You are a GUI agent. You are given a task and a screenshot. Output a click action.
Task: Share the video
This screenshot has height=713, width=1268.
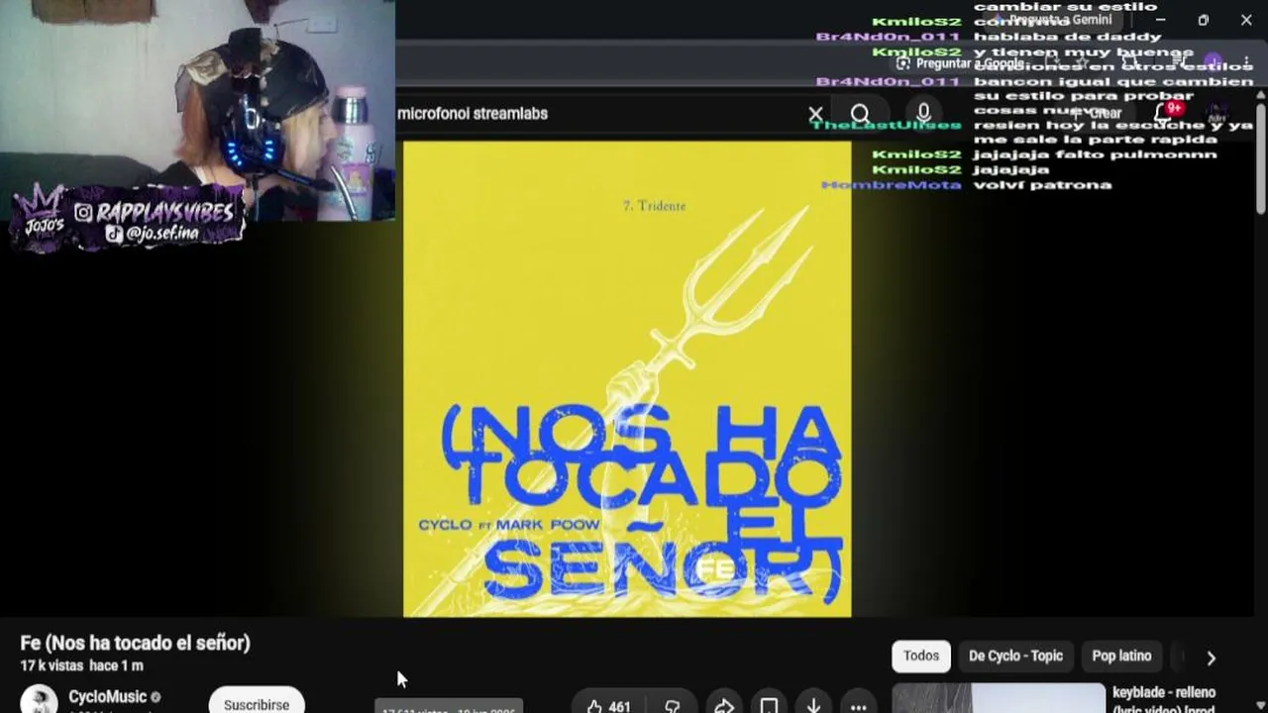pyautogui.click(x=724, y=706)
